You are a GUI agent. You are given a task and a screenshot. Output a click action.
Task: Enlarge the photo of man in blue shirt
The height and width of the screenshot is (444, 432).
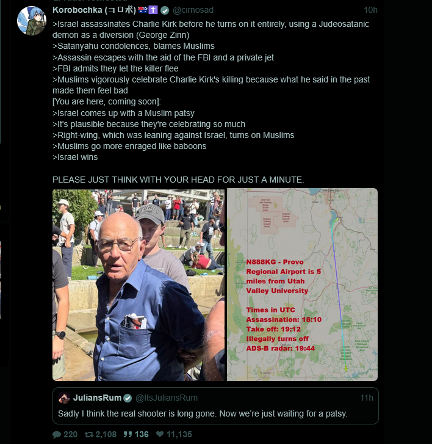pos(139,285)
